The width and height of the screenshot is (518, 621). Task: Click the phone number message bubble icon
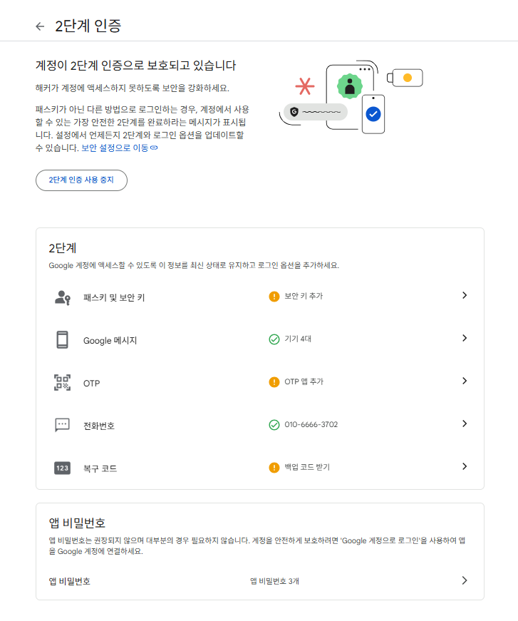[x=62, y=426]
